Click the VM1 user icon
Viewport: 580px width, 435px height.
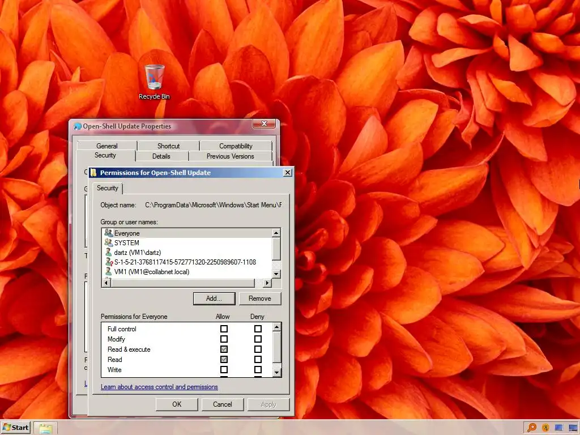(x=108, y=271)
